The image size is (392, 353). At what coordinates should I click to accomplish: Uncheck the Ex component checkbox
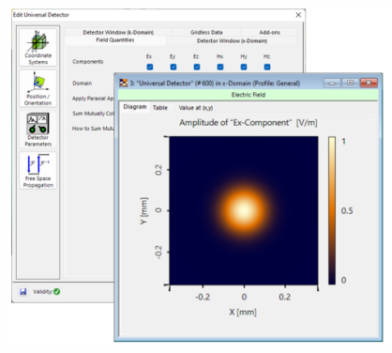coord(150,67)
